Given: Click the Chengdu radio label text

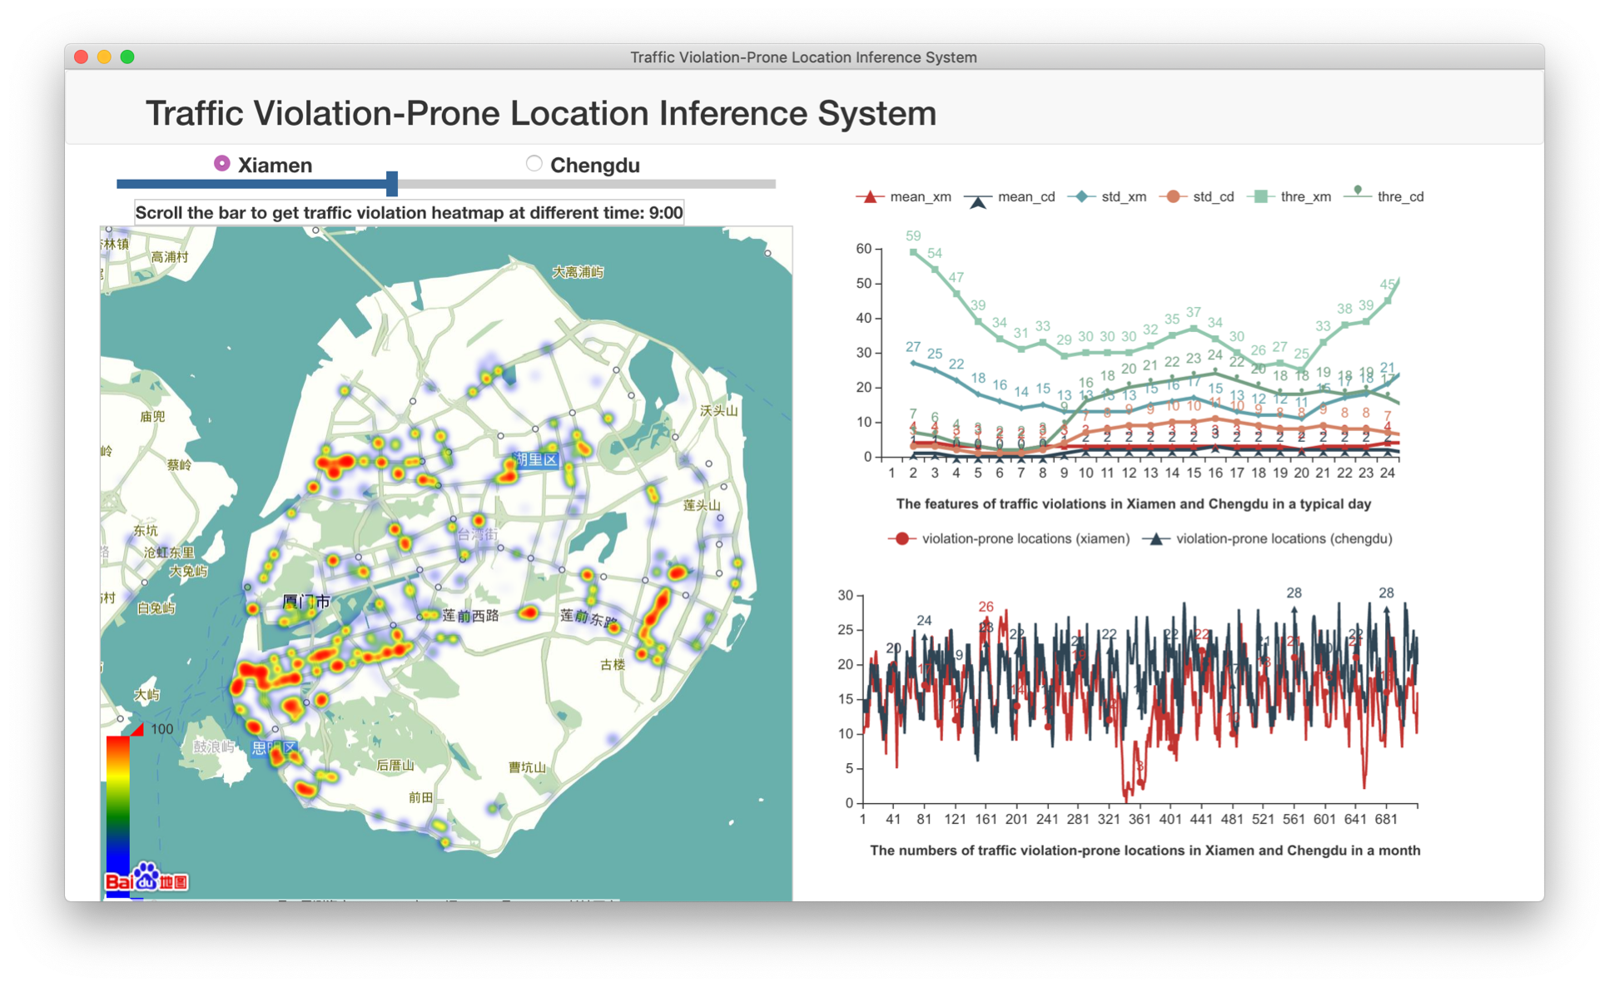Looking at the screenshot, I should pyautogui.click(x=595, y=165).
